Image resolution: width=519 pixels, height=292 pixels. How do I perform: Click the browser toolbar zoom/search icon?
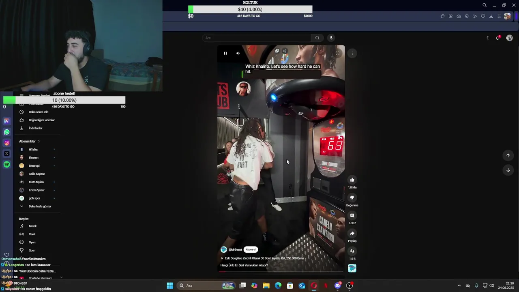pos(442,16)
